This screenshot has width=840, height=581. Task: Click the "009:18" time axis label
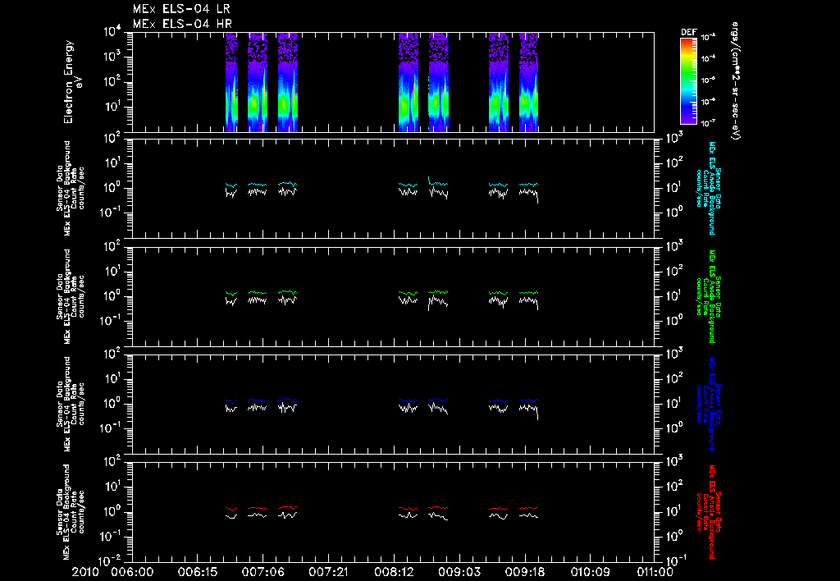coord(524,573)
